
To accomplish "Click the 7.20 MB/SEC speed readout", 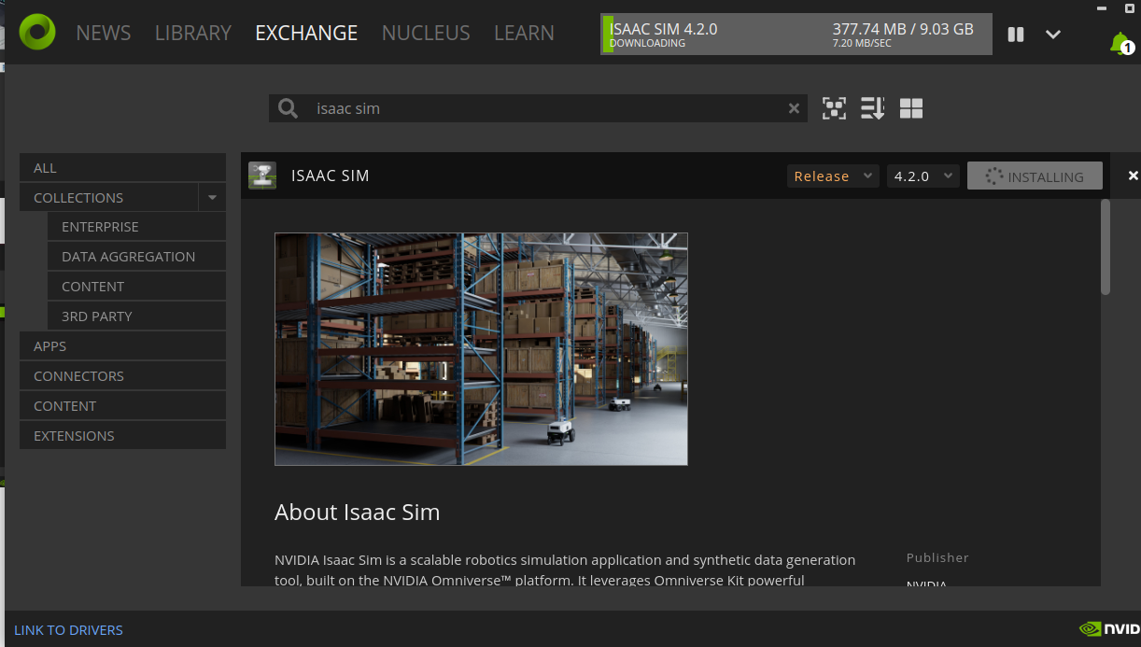I will tap(864, 44).
